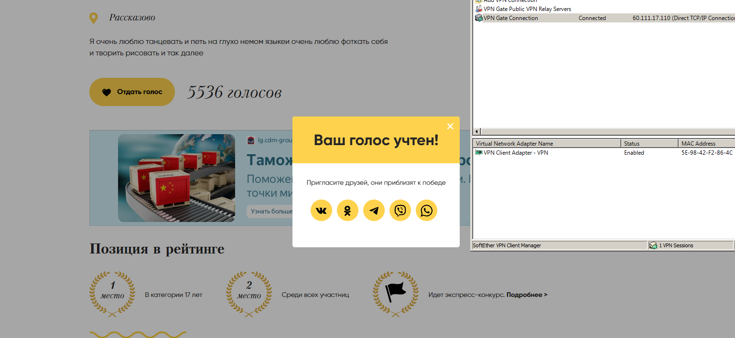The image size is (735, 338).
Task: Share via VK icon in popup
Action: click(x=321, y=211)
